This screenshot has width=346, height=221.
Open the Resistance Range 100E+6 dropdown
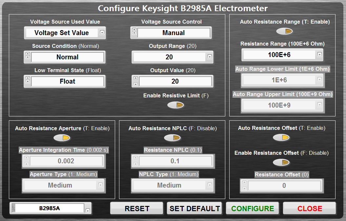(x=319, y=54)
